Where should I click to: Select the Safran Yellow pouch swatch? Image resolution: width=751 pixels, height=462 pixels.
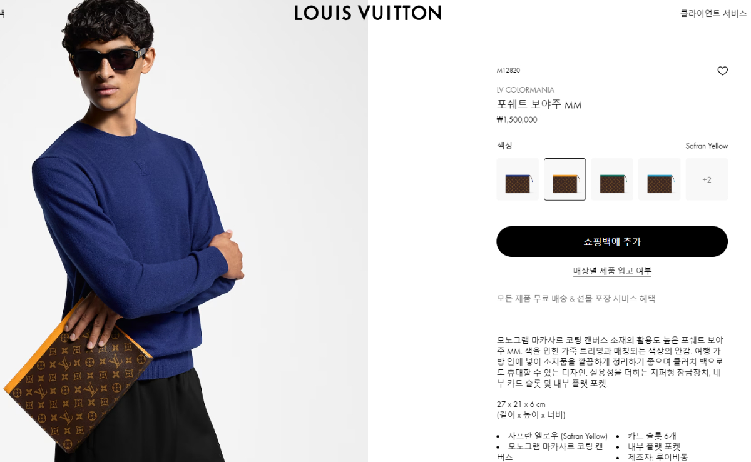coord(565,179)
